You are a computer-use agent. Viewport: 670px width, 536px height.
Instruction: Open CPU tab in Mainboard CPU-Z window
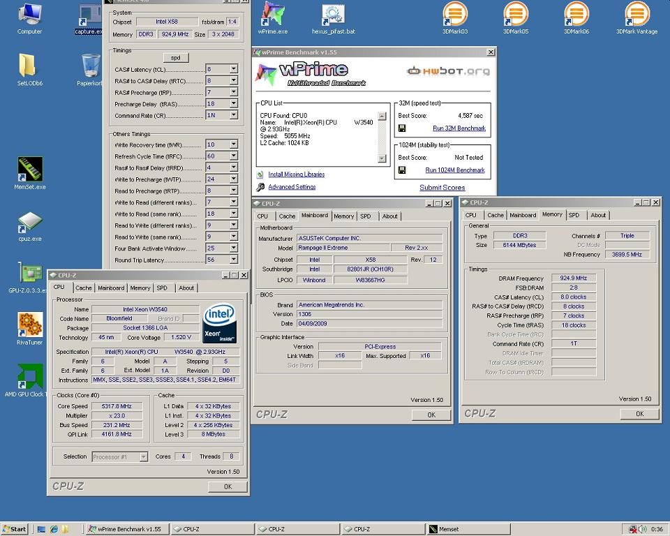click(263, 216)
